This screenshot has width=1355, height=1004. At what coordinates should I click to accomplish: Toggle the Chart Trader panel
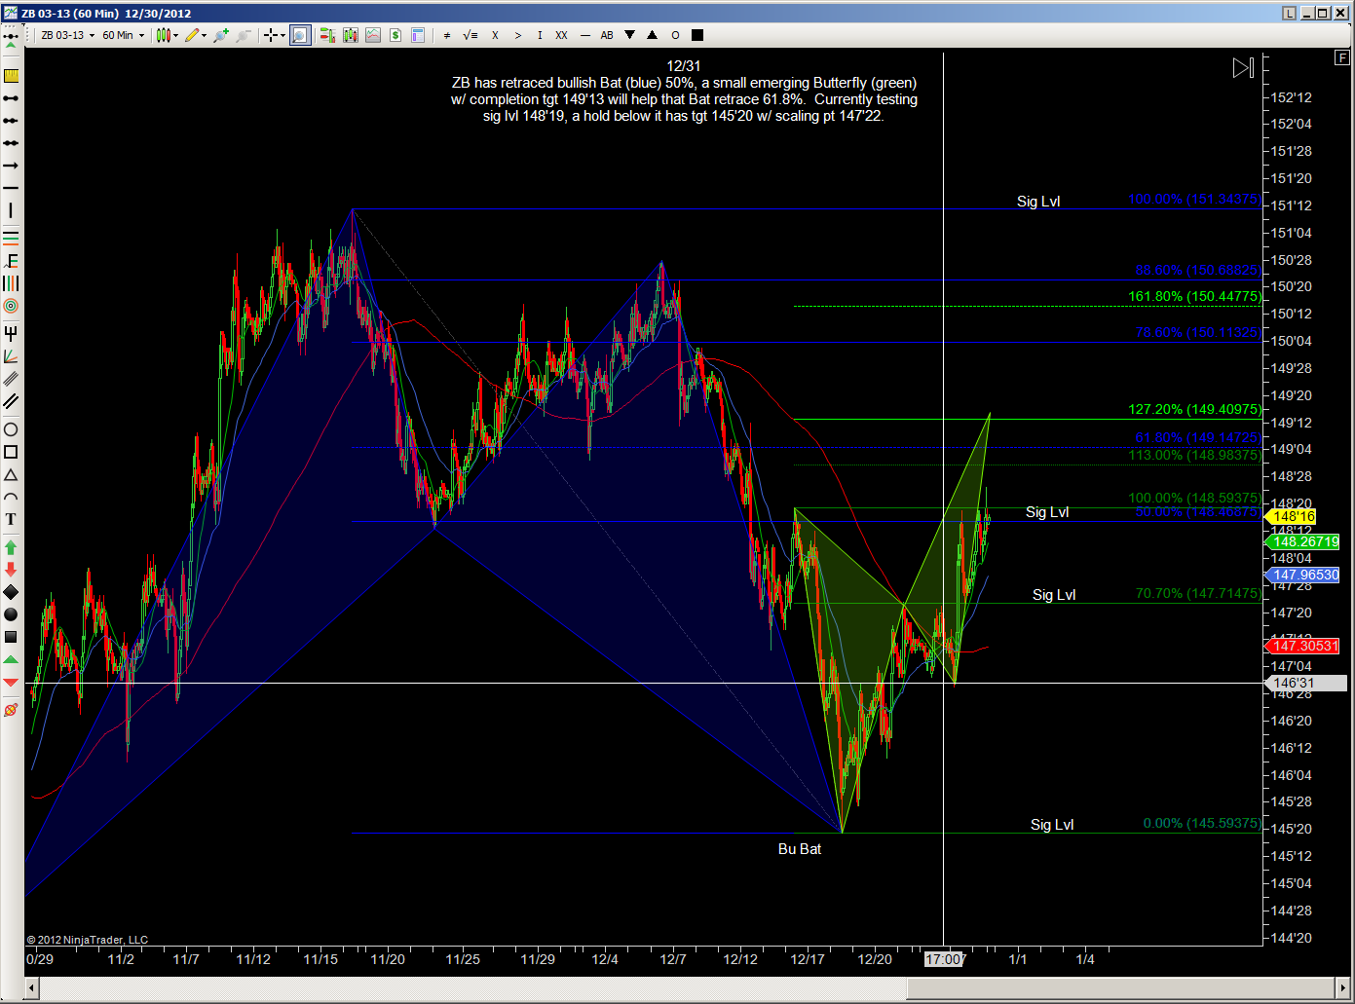click(x=395, y=35)
